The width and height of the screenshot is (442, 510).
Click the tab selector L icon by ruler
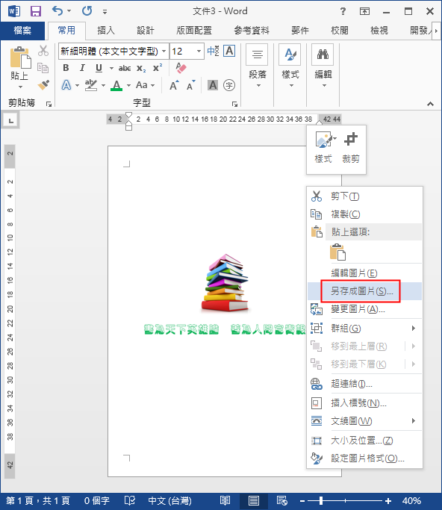(11, 121)
